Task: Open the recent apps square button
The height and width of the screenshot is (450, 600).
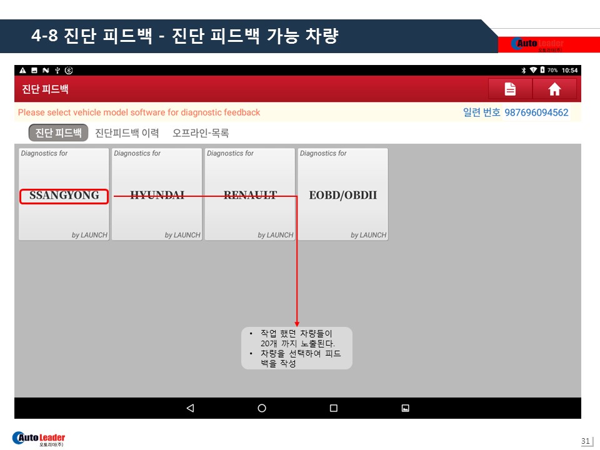Action: pyautogui.click(x=334, y=408)
